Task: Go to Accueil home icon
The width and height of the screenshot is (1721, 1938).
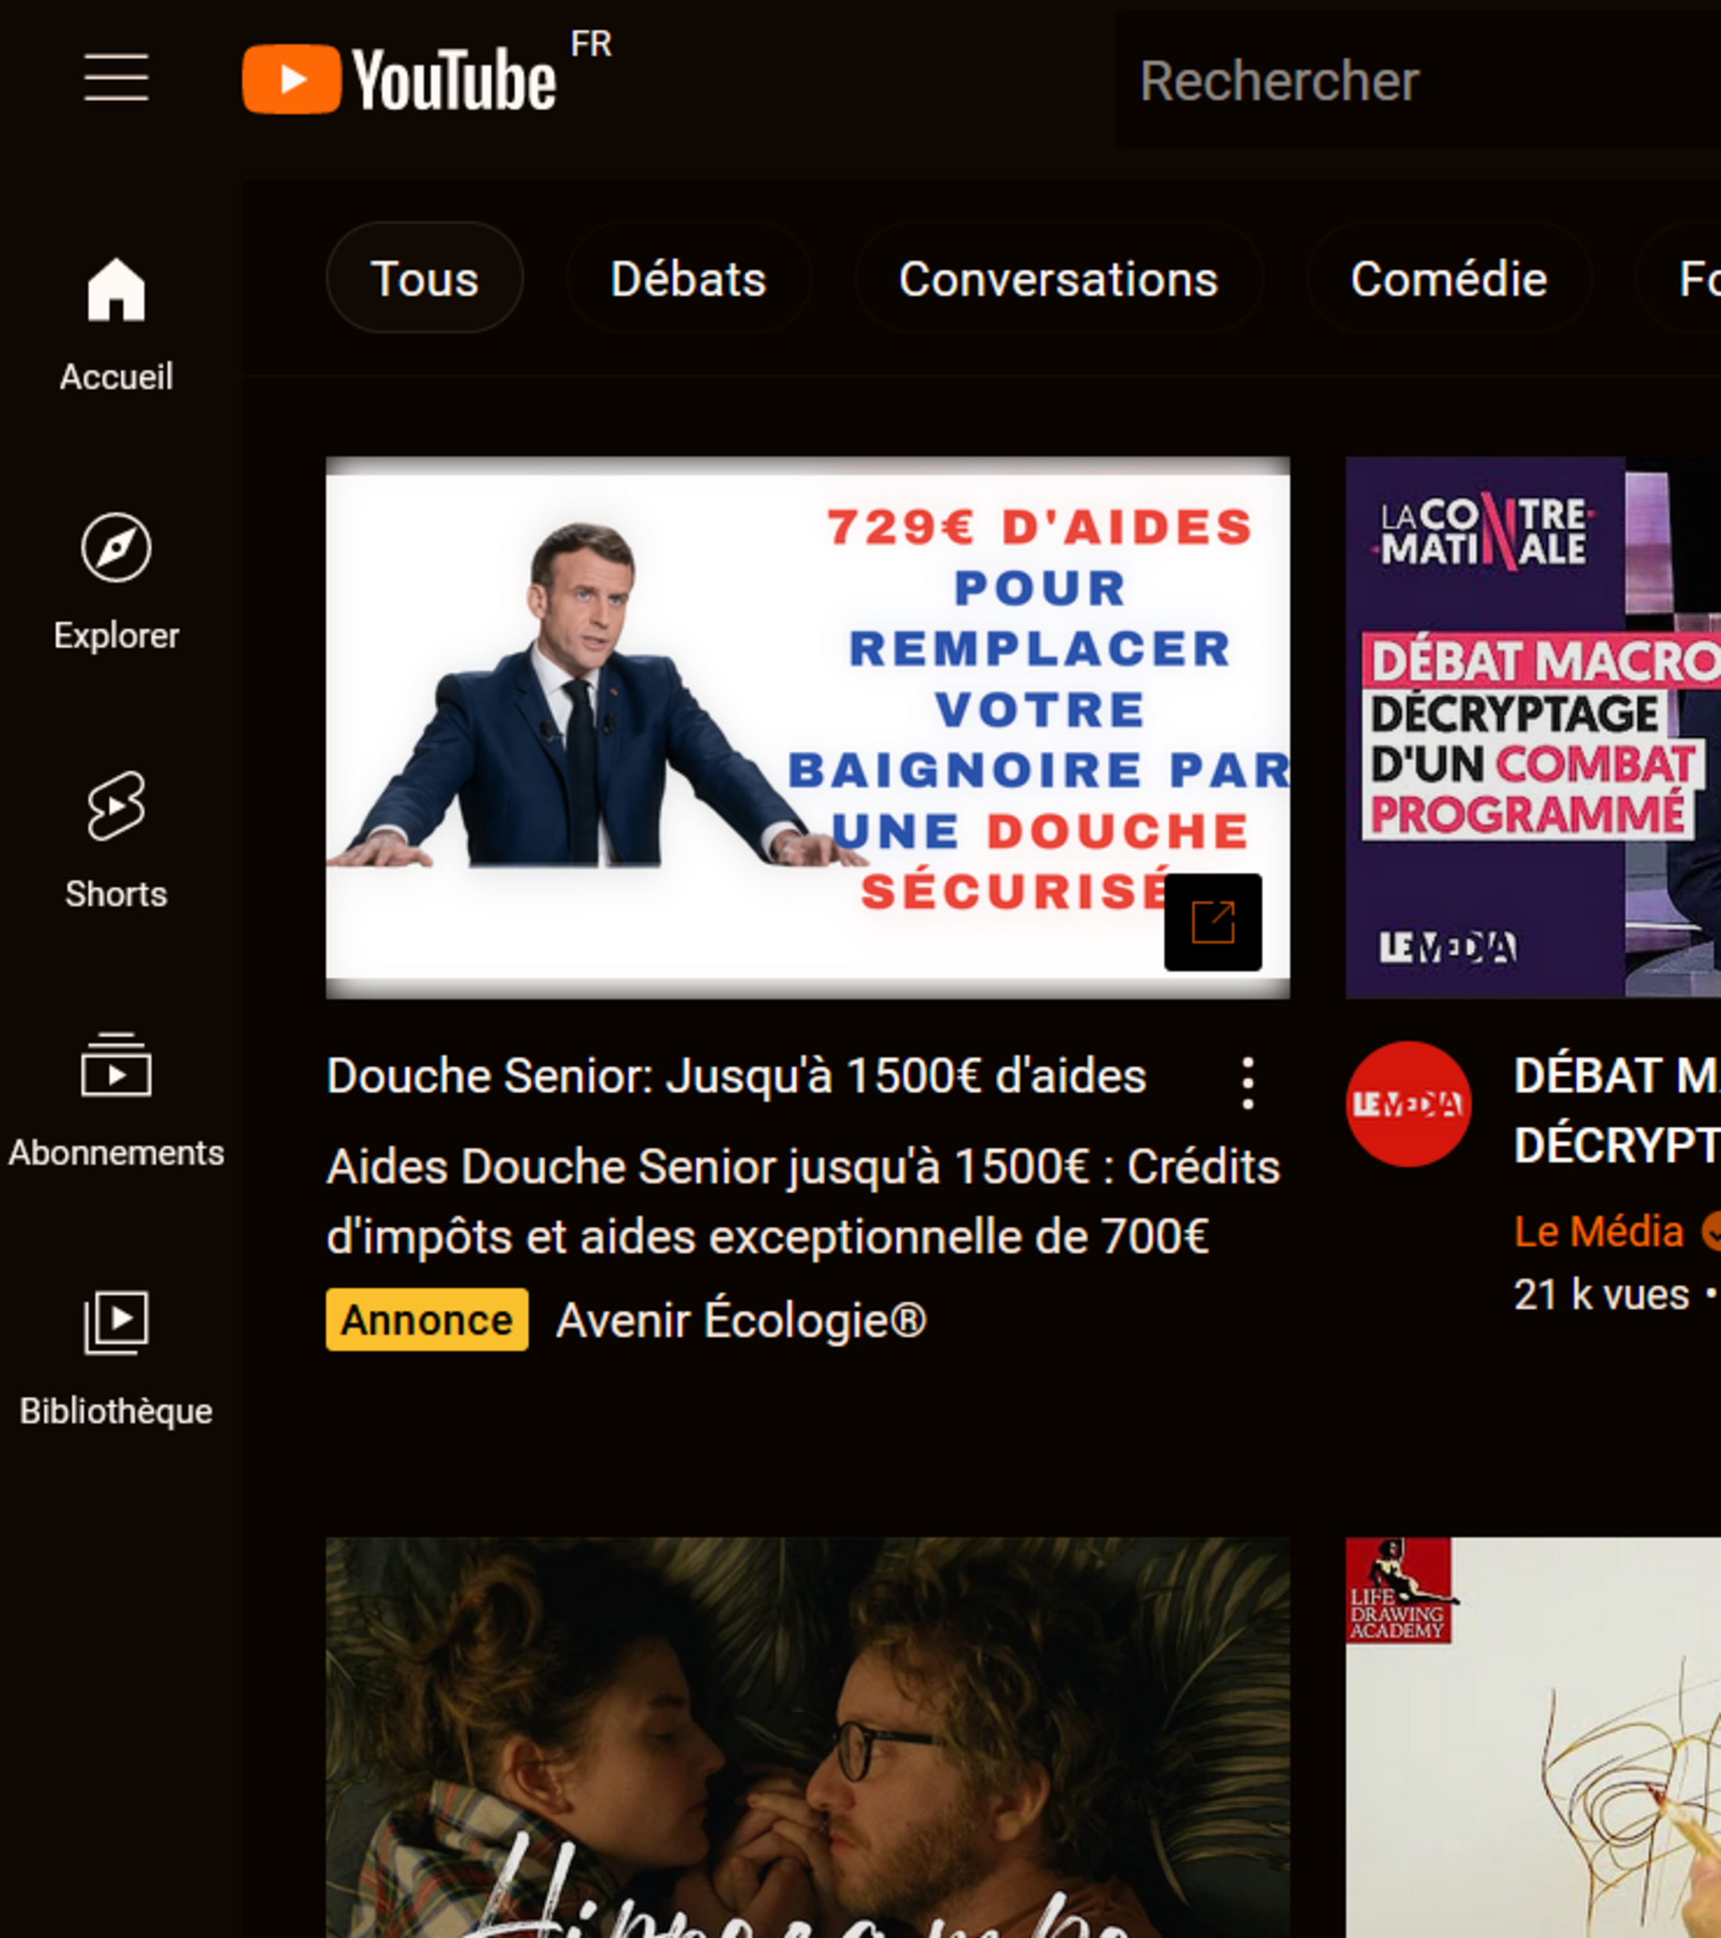Action: (x=116, y=291)
